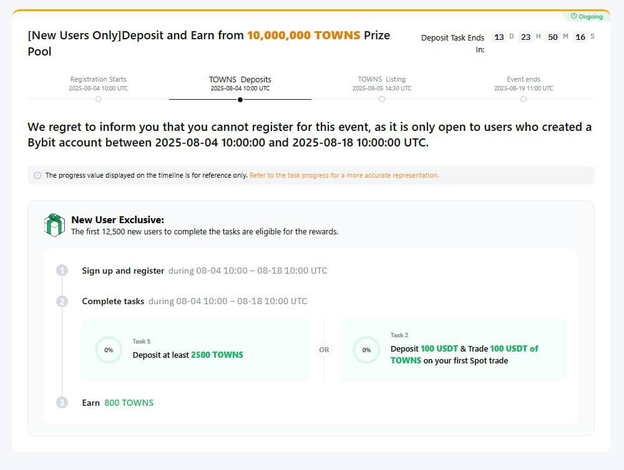
Task: Click the "Task 1" label
Action: (x=142, y=341)
